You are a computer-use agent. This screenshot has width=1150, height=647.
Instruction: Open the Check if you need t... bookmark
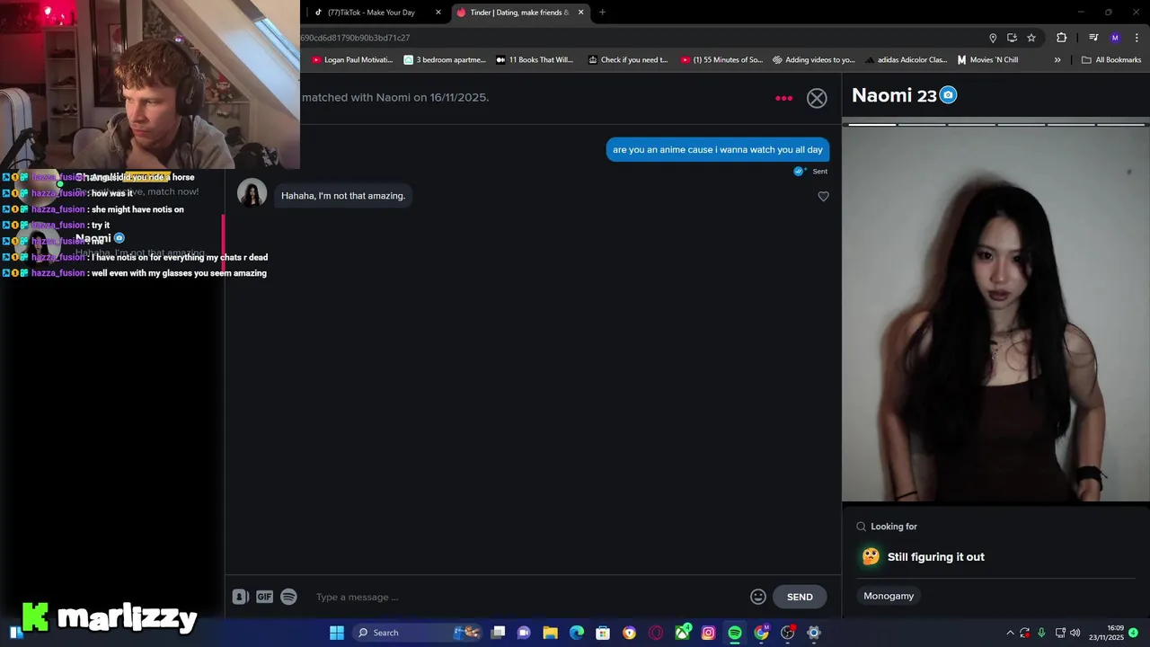(628, 60)
